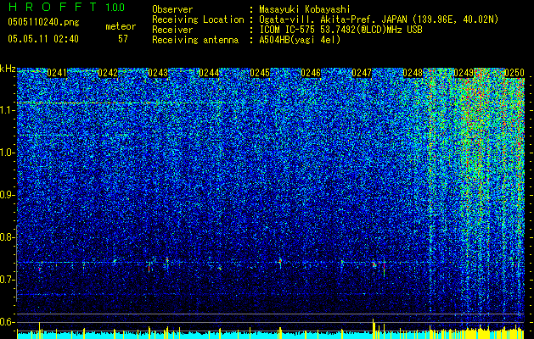Click the 0247 time marker
The width and height of the screenshot is (534, 339).
pos(362,73)
